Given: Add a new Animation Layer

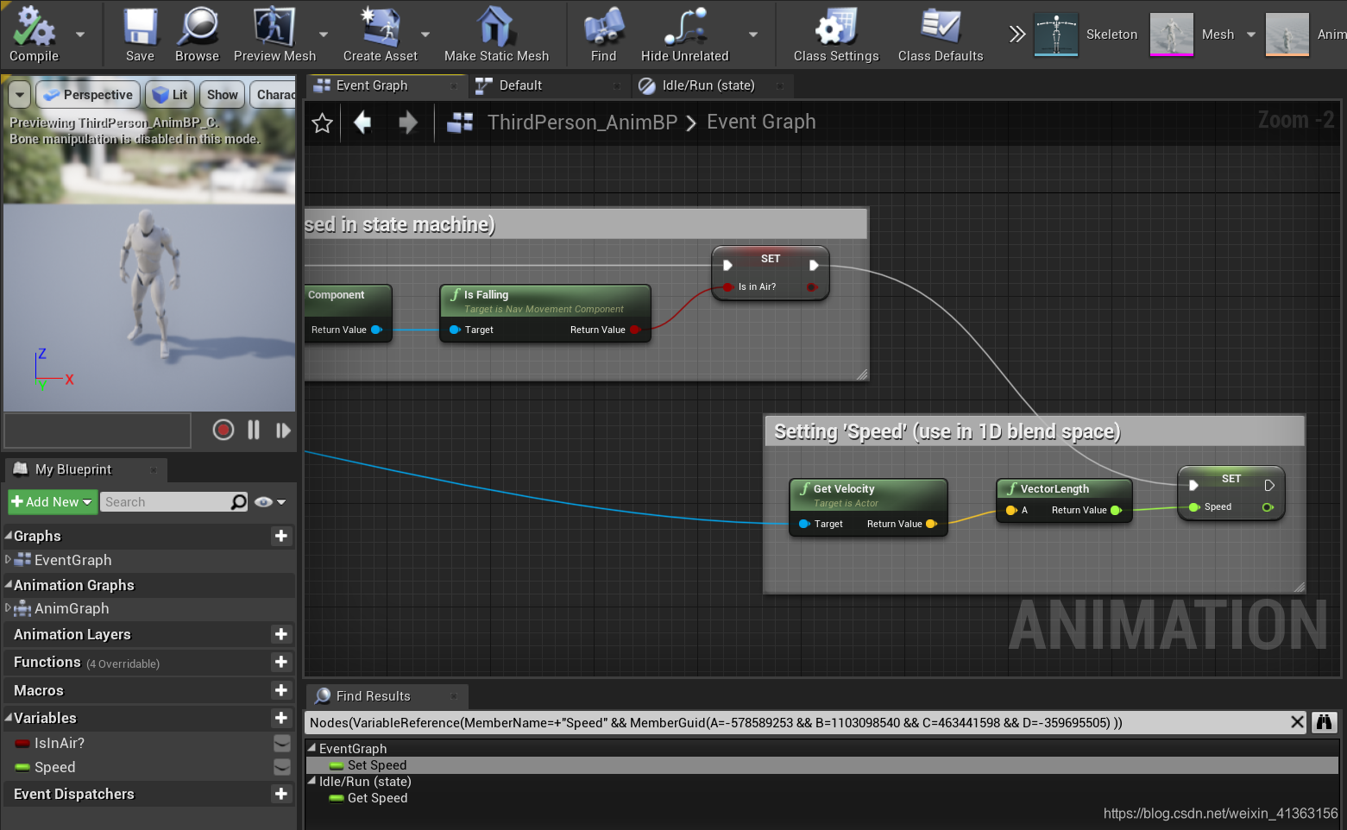Looking at the screenshot, I should point(281,634).
